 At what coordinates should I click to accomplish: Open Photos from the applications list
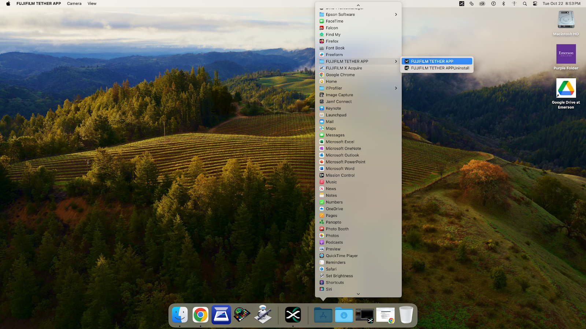(x=358, y=236)
